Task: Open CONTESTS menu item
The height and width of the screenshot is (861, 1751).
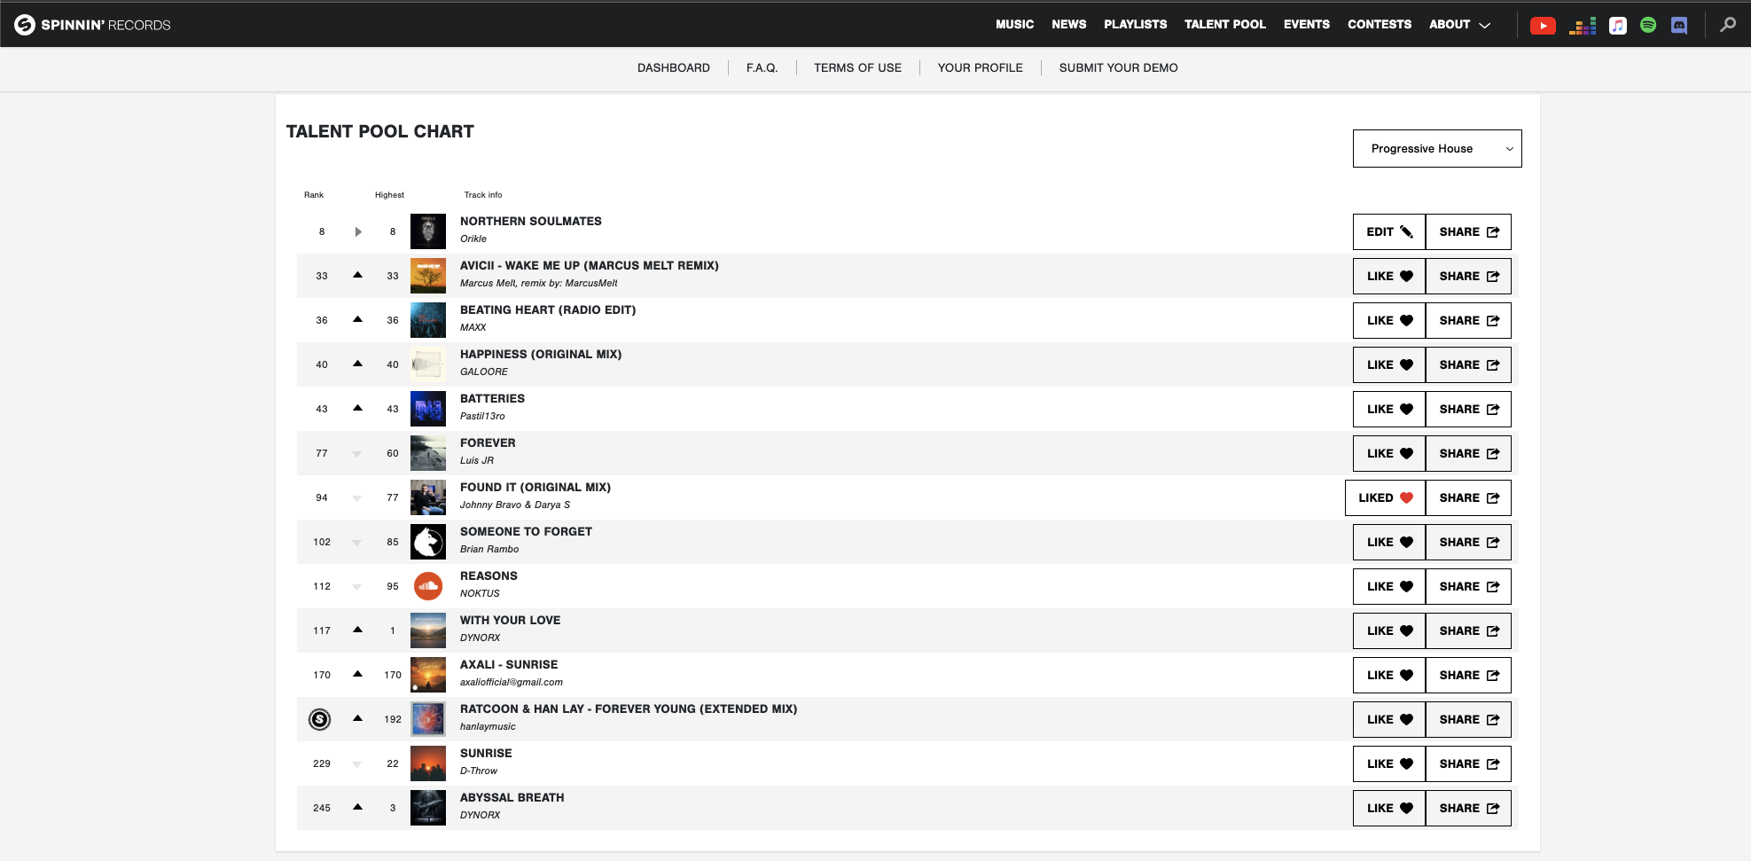Action: (x=1379, y=25)
